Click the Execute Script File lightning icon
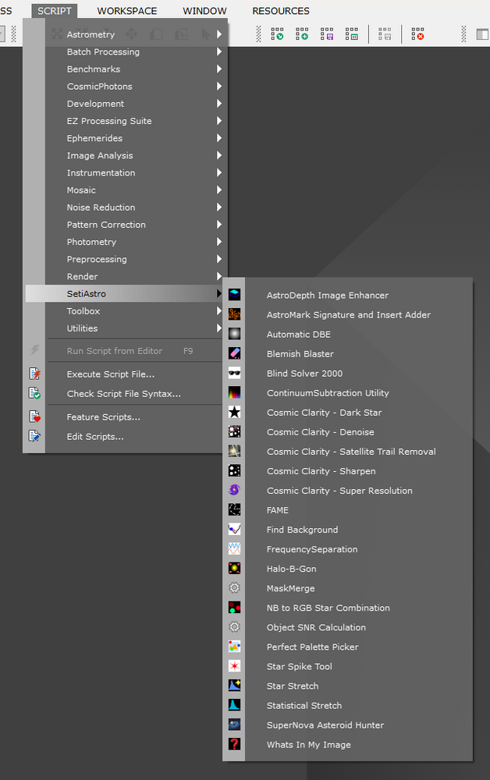This screenshot has width=490, height=780. (x=34, y=374)
